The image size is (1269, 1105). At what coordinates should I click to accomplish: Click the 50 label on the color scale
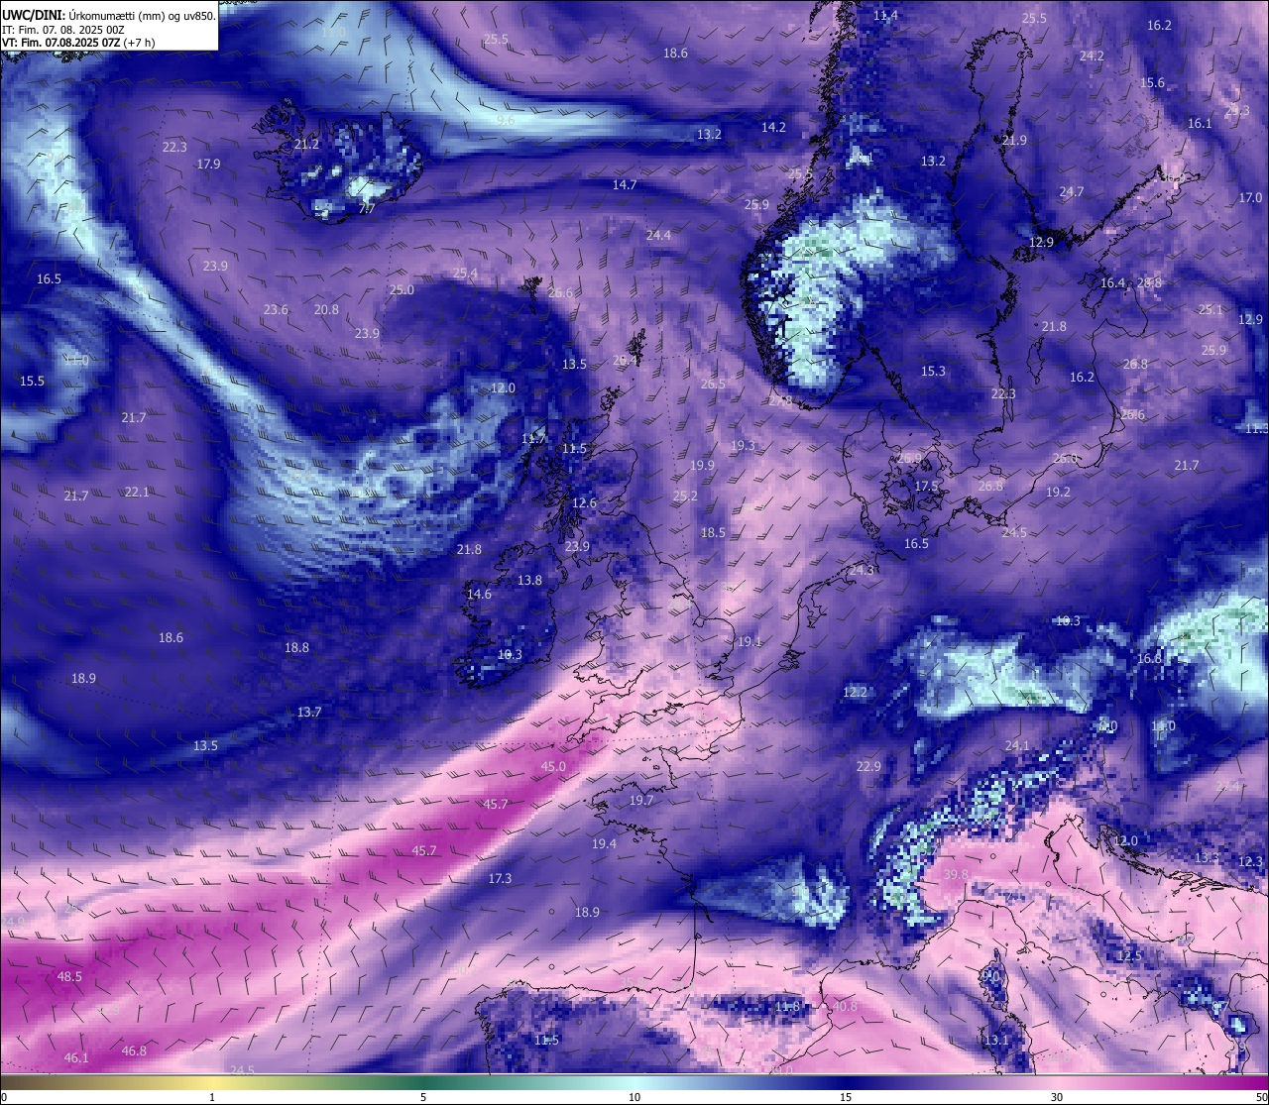1261,1097
